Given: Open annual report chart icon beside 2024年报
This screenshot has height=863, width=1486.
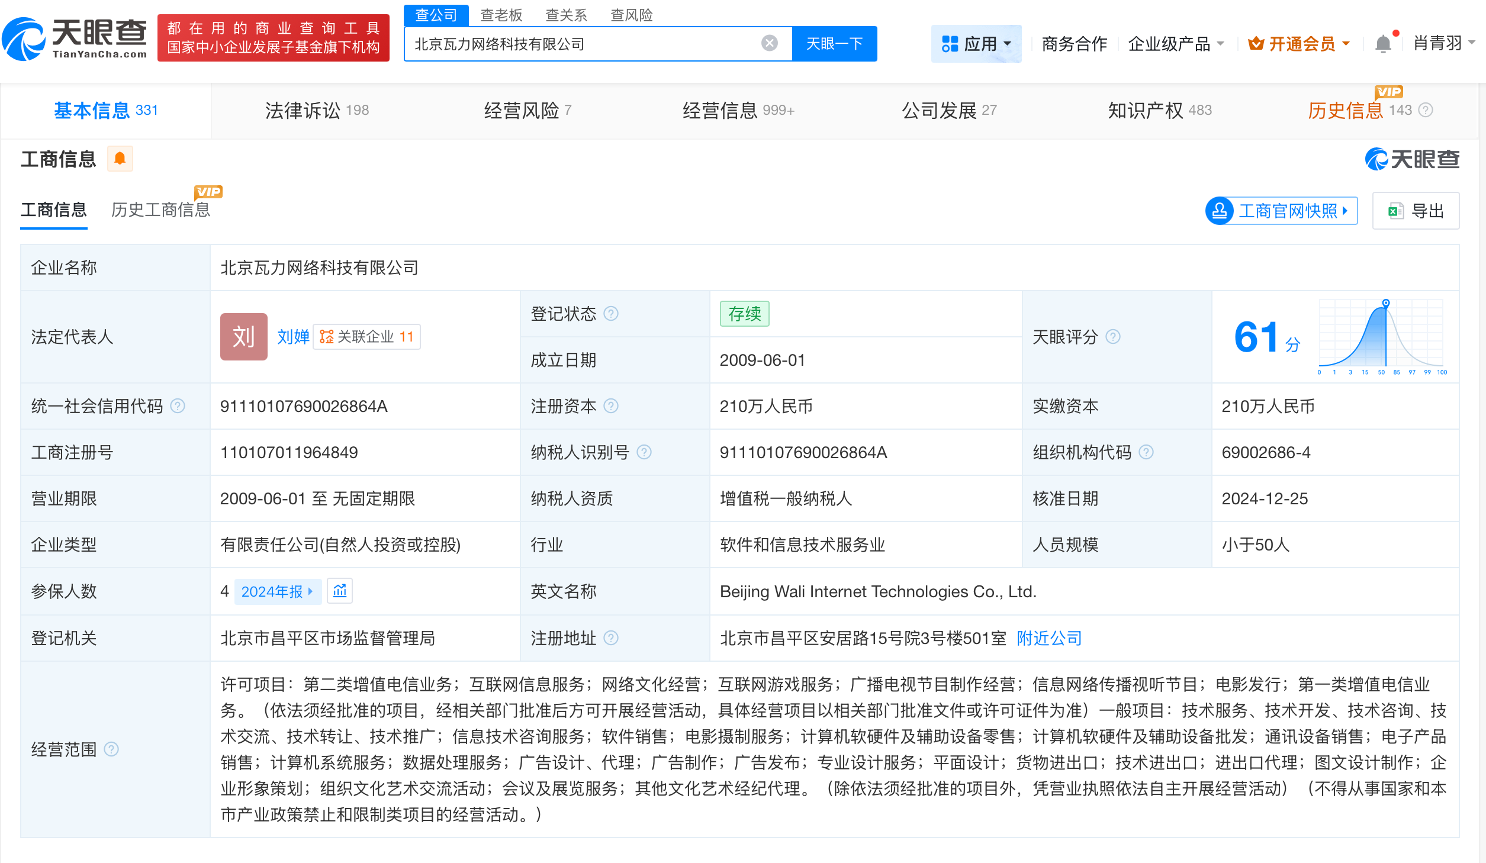Looking at the screenshot, I should [x=340, y=591].
